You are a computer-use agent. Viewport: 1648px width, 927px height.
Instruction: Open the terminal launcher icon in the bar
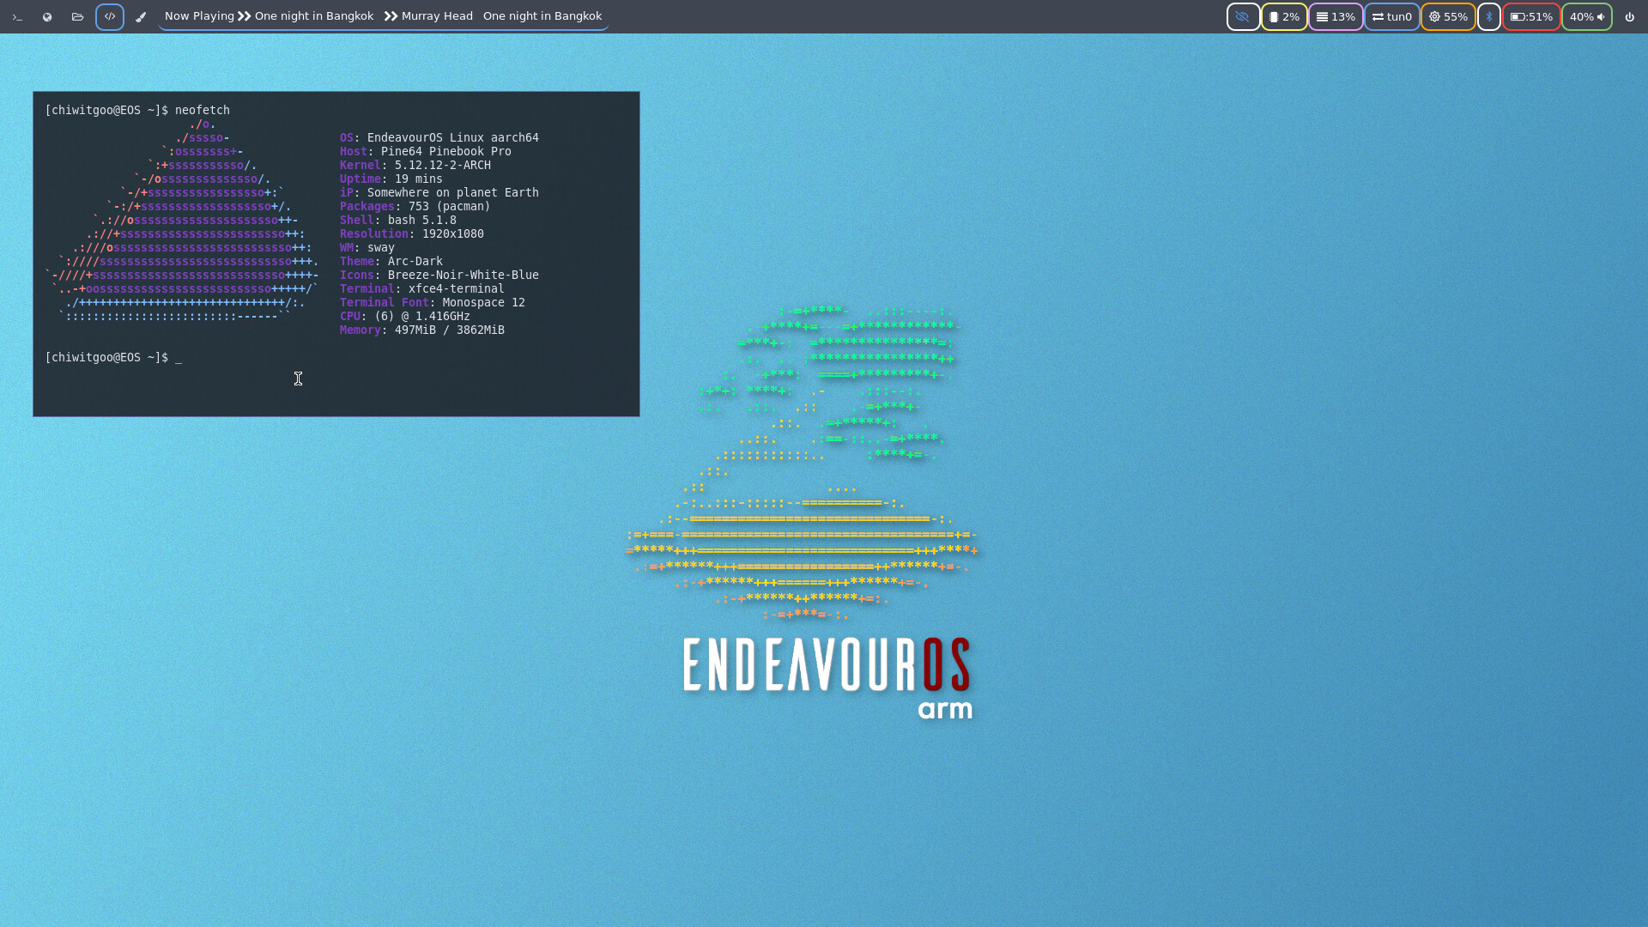coord(17,17)
